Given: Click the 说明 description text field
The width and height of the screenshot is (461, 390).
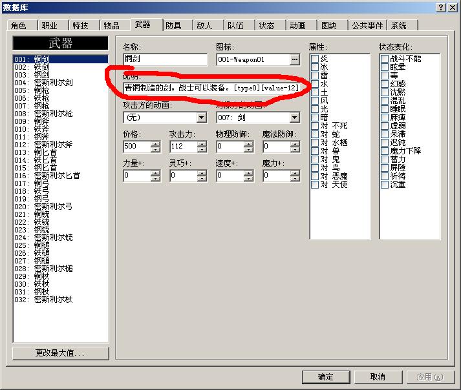Looking at the screenshot, I should (211, 88).
